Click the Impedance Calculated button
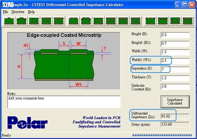The image size is (197, 139). pos(175,102)
